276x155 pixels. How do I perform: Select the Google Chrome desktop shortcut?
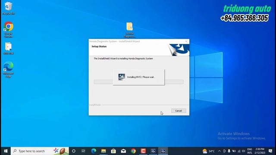point(8,30)
